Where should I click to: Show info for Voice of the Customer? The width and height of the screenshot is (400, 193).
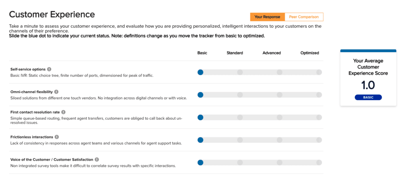tap(97, 159)
